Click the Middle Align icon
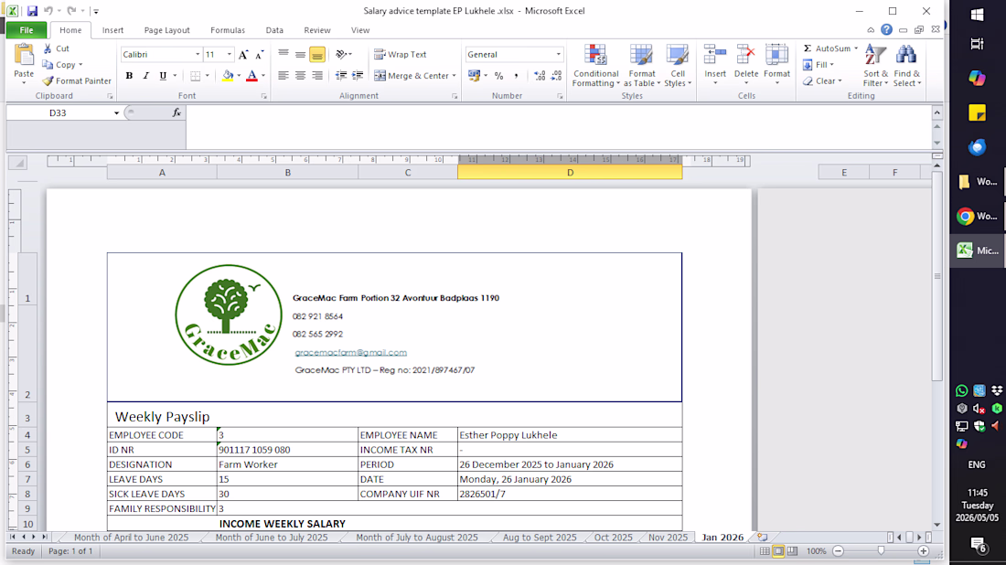Viewport: 1006px width, 565px height. [300, 55]
